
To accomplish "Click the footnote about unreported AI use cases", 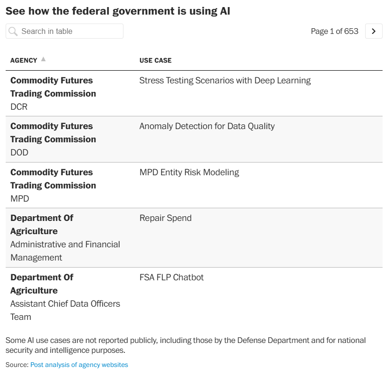I will [186, 345].
